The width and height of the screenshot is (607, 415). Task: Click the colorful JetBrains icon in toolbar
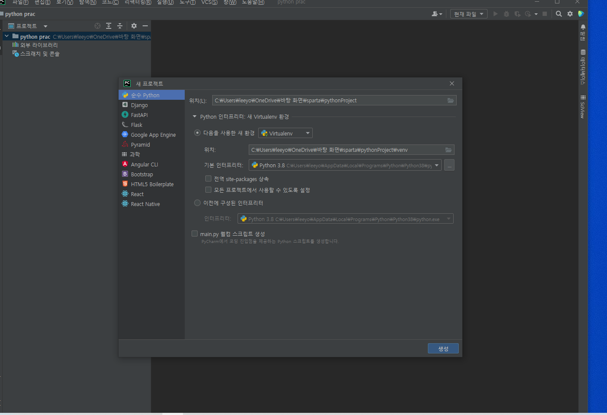pyautogui.click(x=581, y=14)
